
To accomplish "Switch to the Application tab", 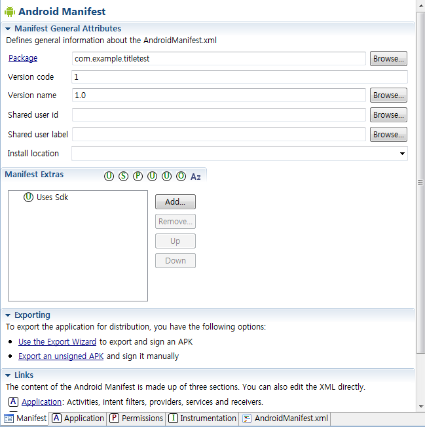I will pyautogui.click(x=78, y=418).
